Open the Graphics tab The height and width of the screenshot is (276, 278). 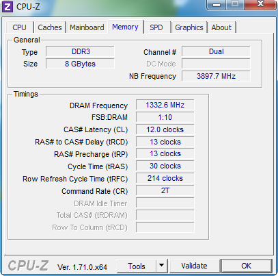(189, 27)
